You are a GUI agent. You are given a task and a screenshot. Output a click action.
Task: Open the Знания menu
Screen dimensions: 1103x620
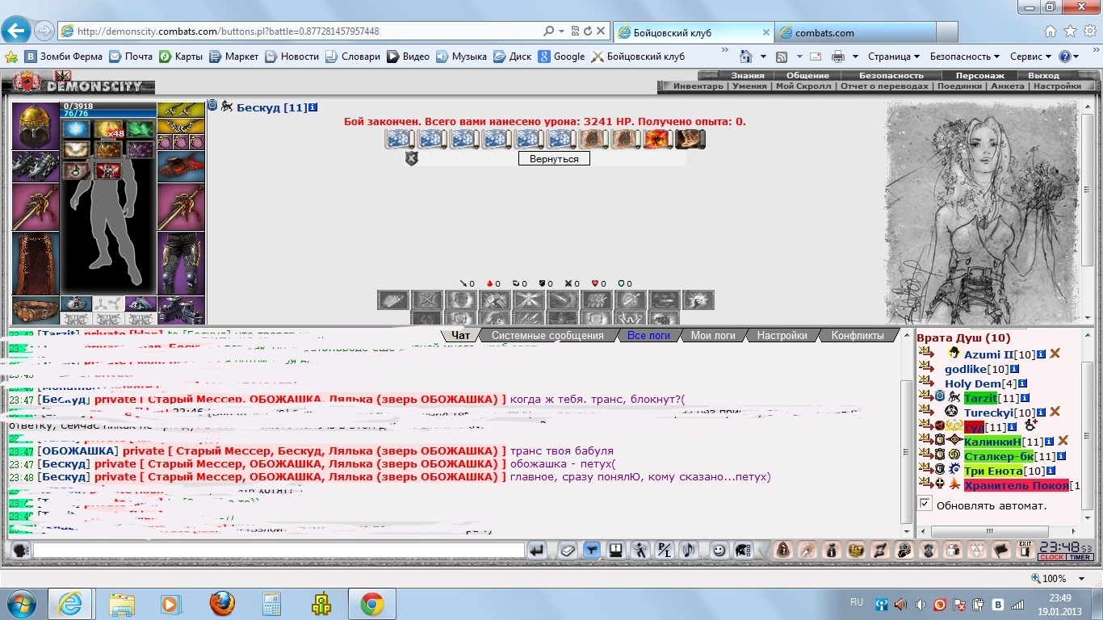[x=747, y=76]
